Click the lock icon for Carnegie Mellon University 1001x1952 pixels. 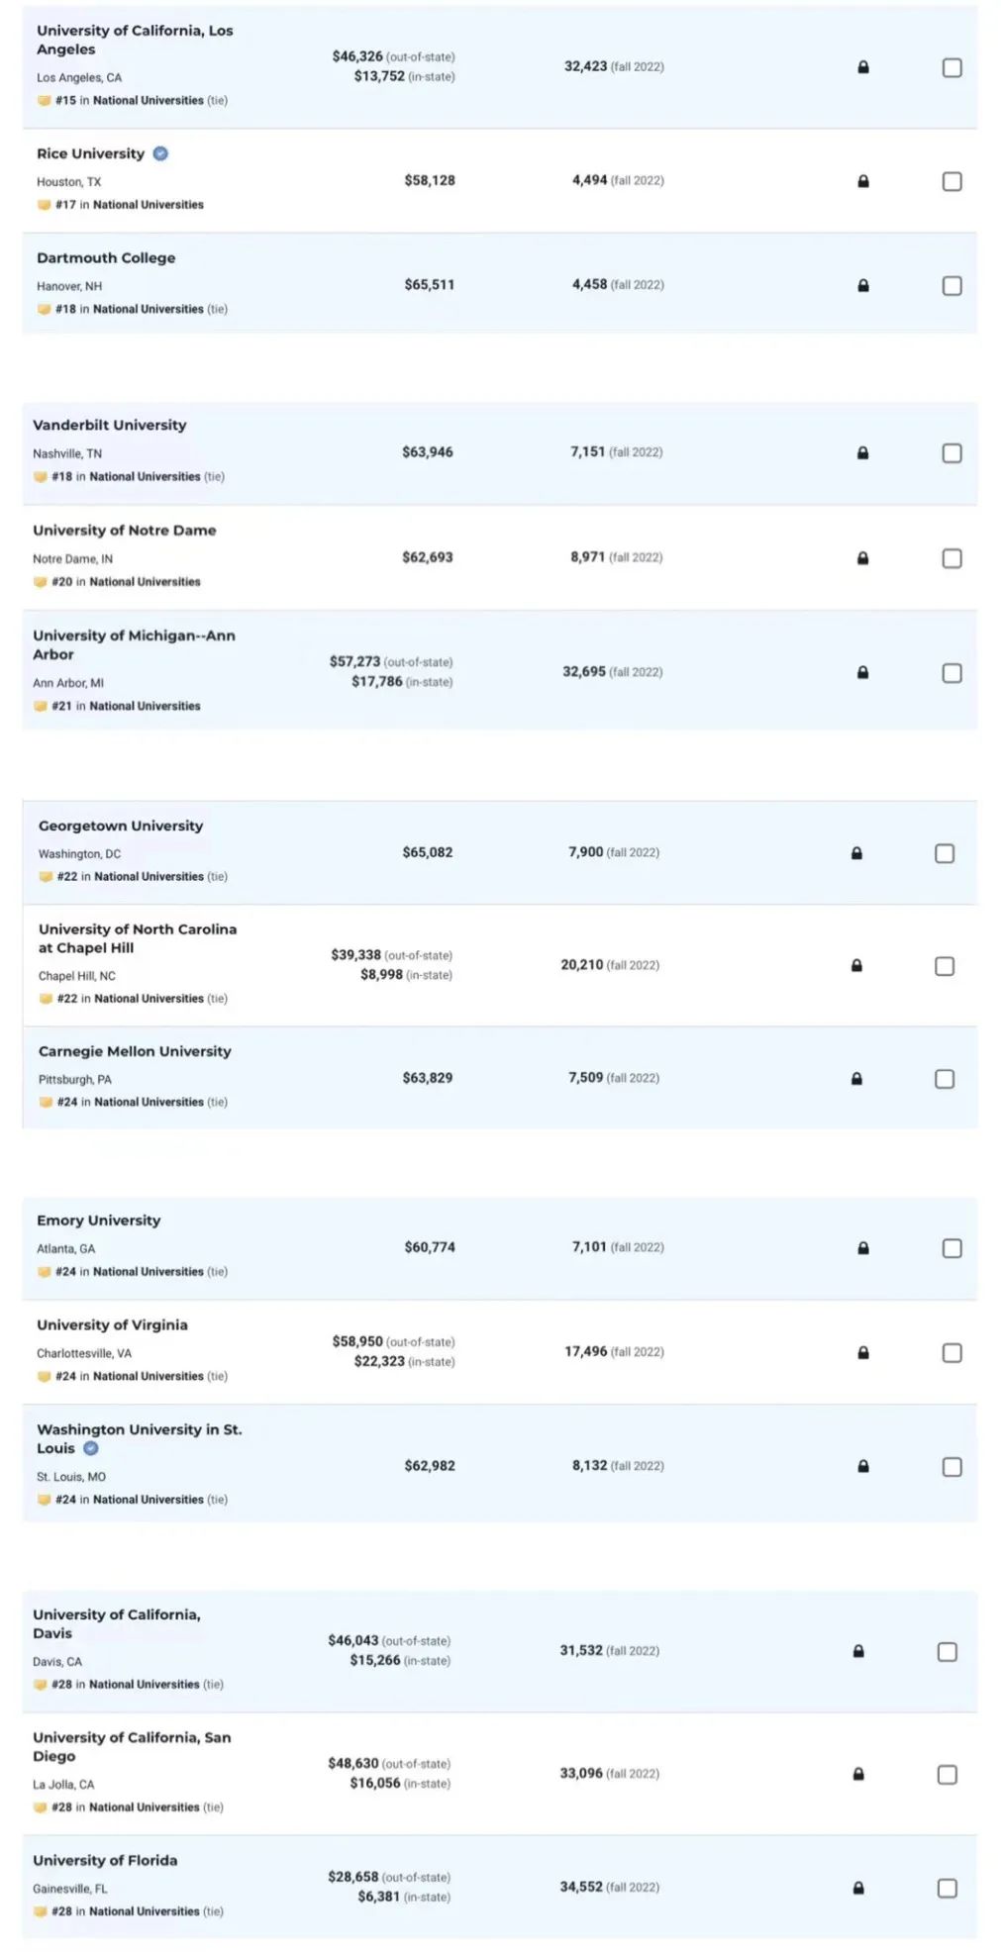coord(856,1078)
